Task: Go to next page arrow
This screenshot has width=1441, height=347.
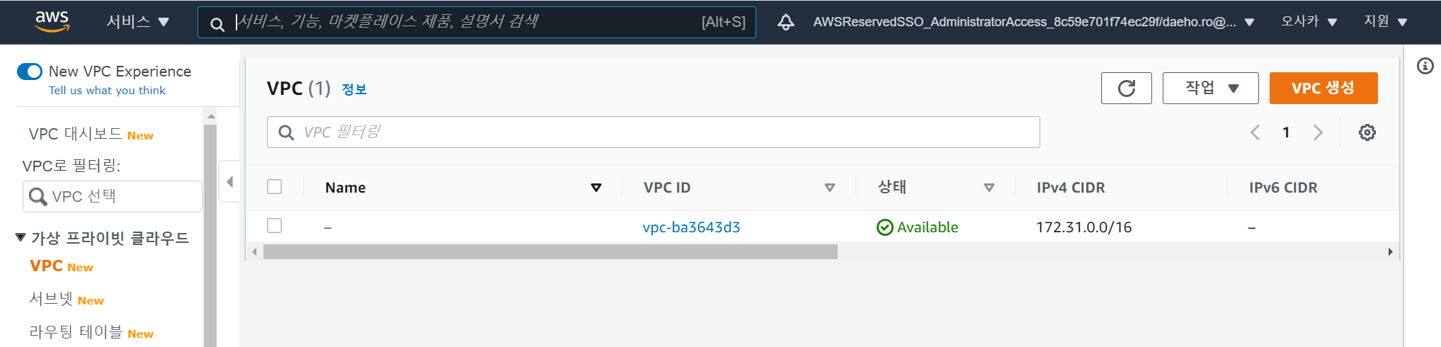Action: tap(1318, 132)
